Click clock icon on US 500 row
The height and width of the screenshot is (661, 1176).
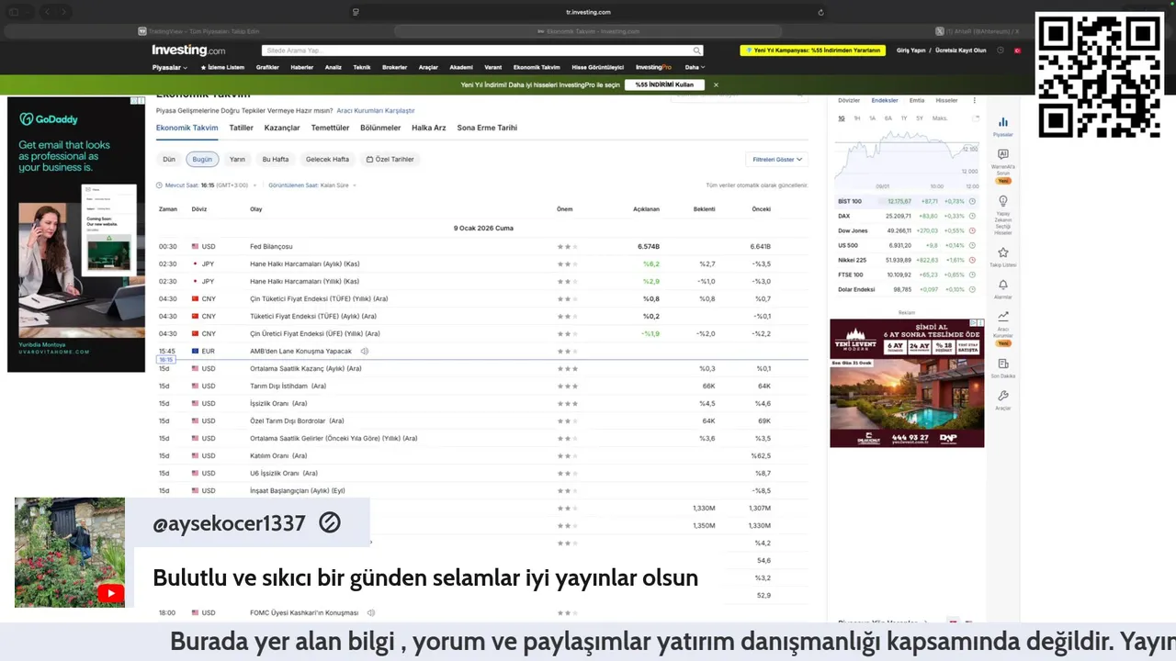(x=972, y=245)
